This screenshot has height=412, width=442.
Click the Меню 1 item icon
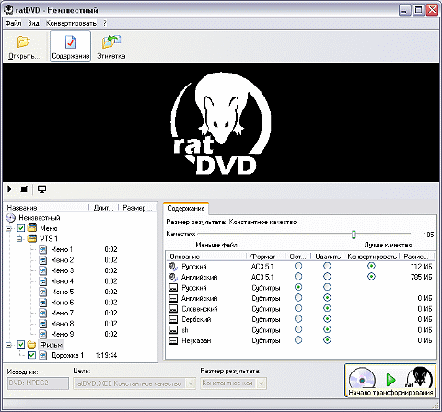(x=43, y=249)
